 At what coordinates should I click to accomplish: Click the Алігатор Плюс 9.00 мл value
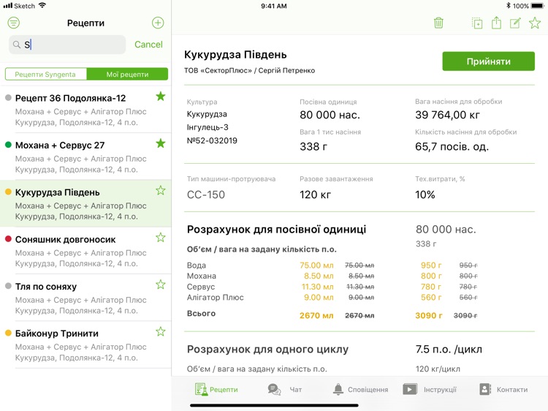(x=319, y=298)
